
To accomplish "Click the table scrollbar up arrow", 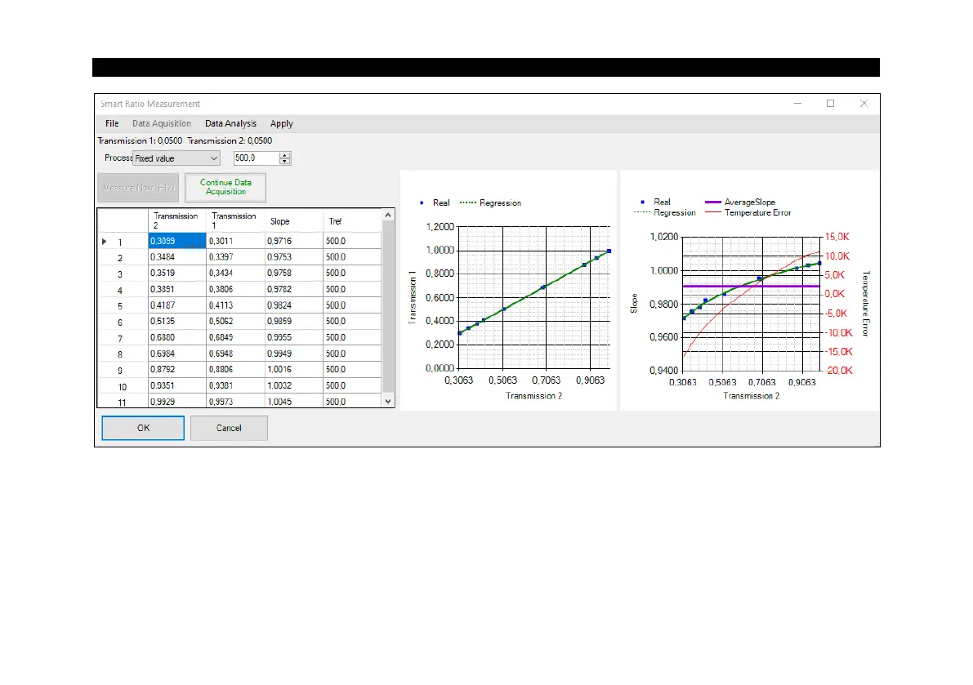I will (388, 215).
